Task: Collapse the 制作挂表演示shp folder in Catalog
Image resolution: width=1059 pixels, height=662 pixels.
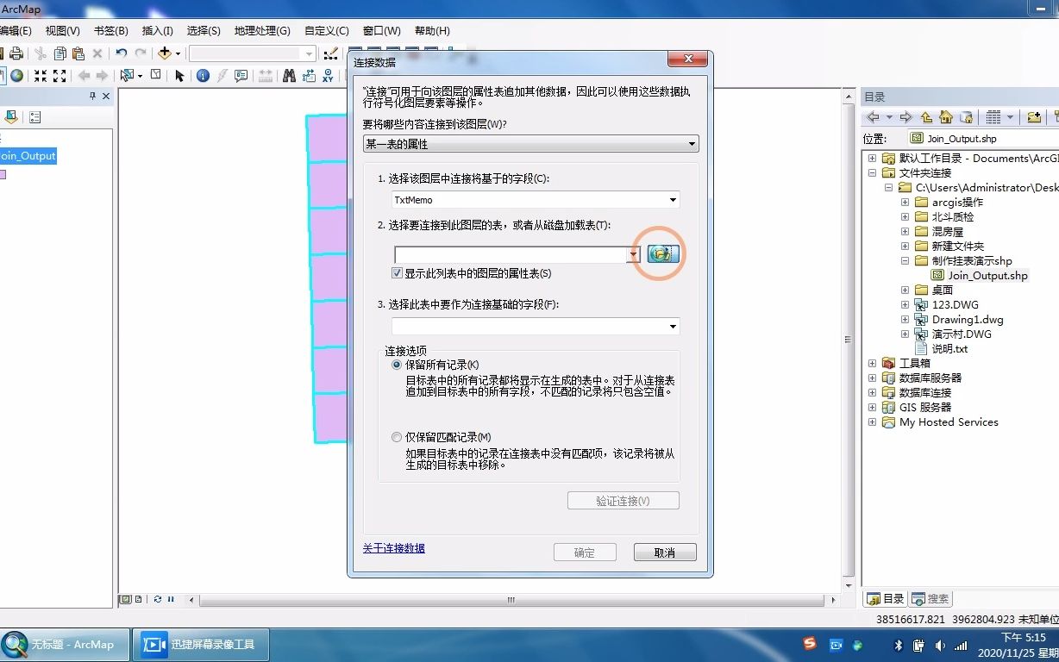Action: click(903, 260)
